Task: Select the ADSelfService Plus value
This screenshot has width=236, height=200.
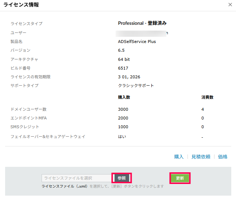Action: pos(137,42)
